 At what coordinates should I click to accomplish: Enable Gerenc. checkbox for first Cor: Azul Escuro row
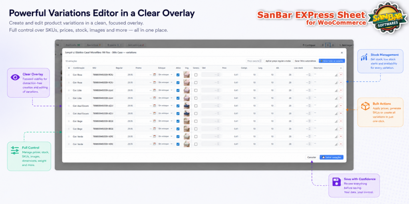click(x=196, y=106)
